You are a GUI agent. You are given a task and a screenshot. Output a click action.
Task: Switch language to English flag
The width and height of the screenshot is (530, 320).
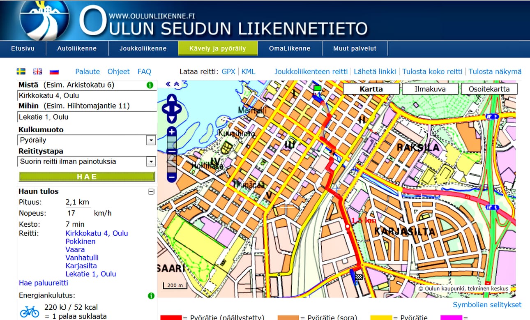pyautogui.click(x=37, y=71)
